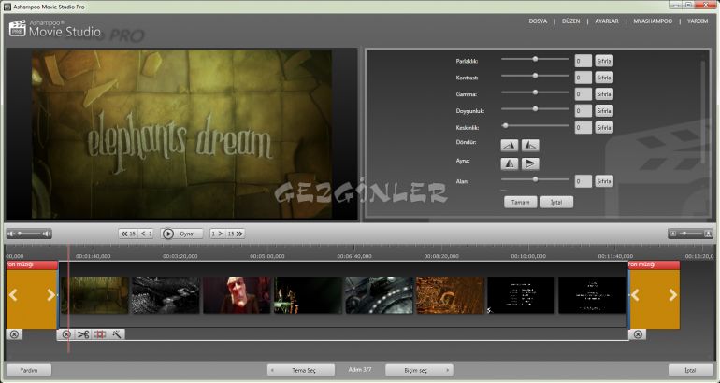
Task: Click the İptal button beside Tamam
Action: 556,203
